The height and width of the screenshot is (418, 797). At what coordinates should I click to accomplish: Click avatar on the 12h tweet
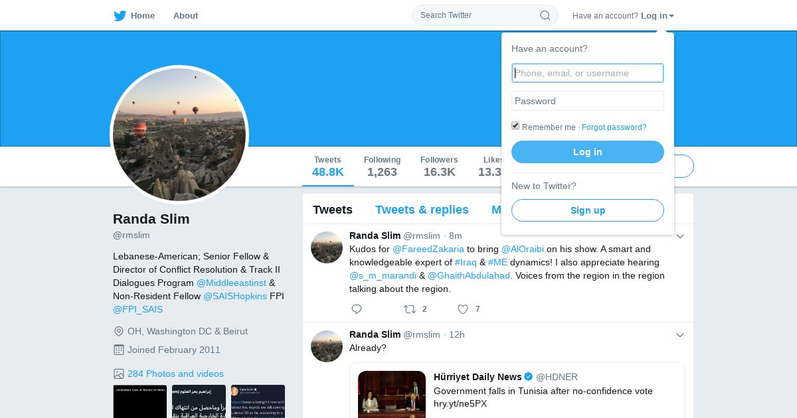tap(327, 346)
